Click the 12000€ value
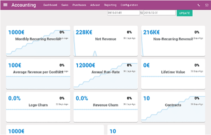Viewport: 211px width, 135px height. (x=85, y=66)
